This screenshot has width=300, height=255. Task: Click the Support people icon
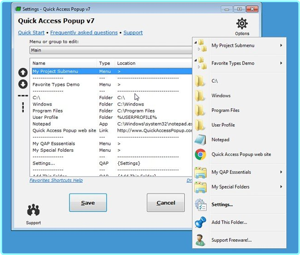click(33, 211)
